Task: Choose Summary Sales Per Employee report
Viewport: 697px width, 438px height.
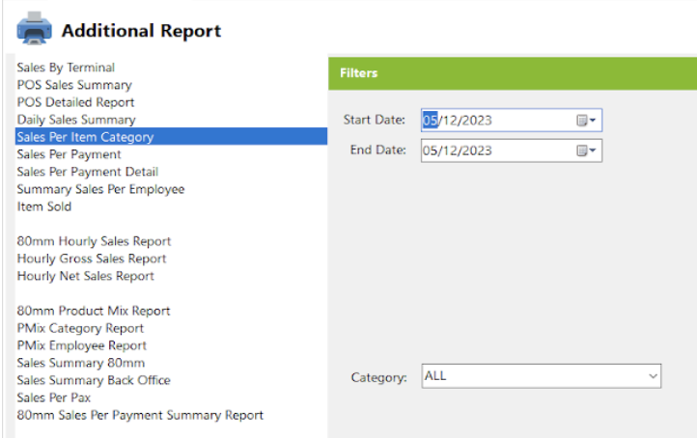Action: [x=100, y=189]
